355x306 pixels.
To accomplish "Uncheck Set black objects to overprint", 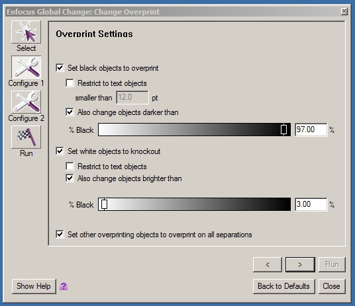I will pos(60,68).
